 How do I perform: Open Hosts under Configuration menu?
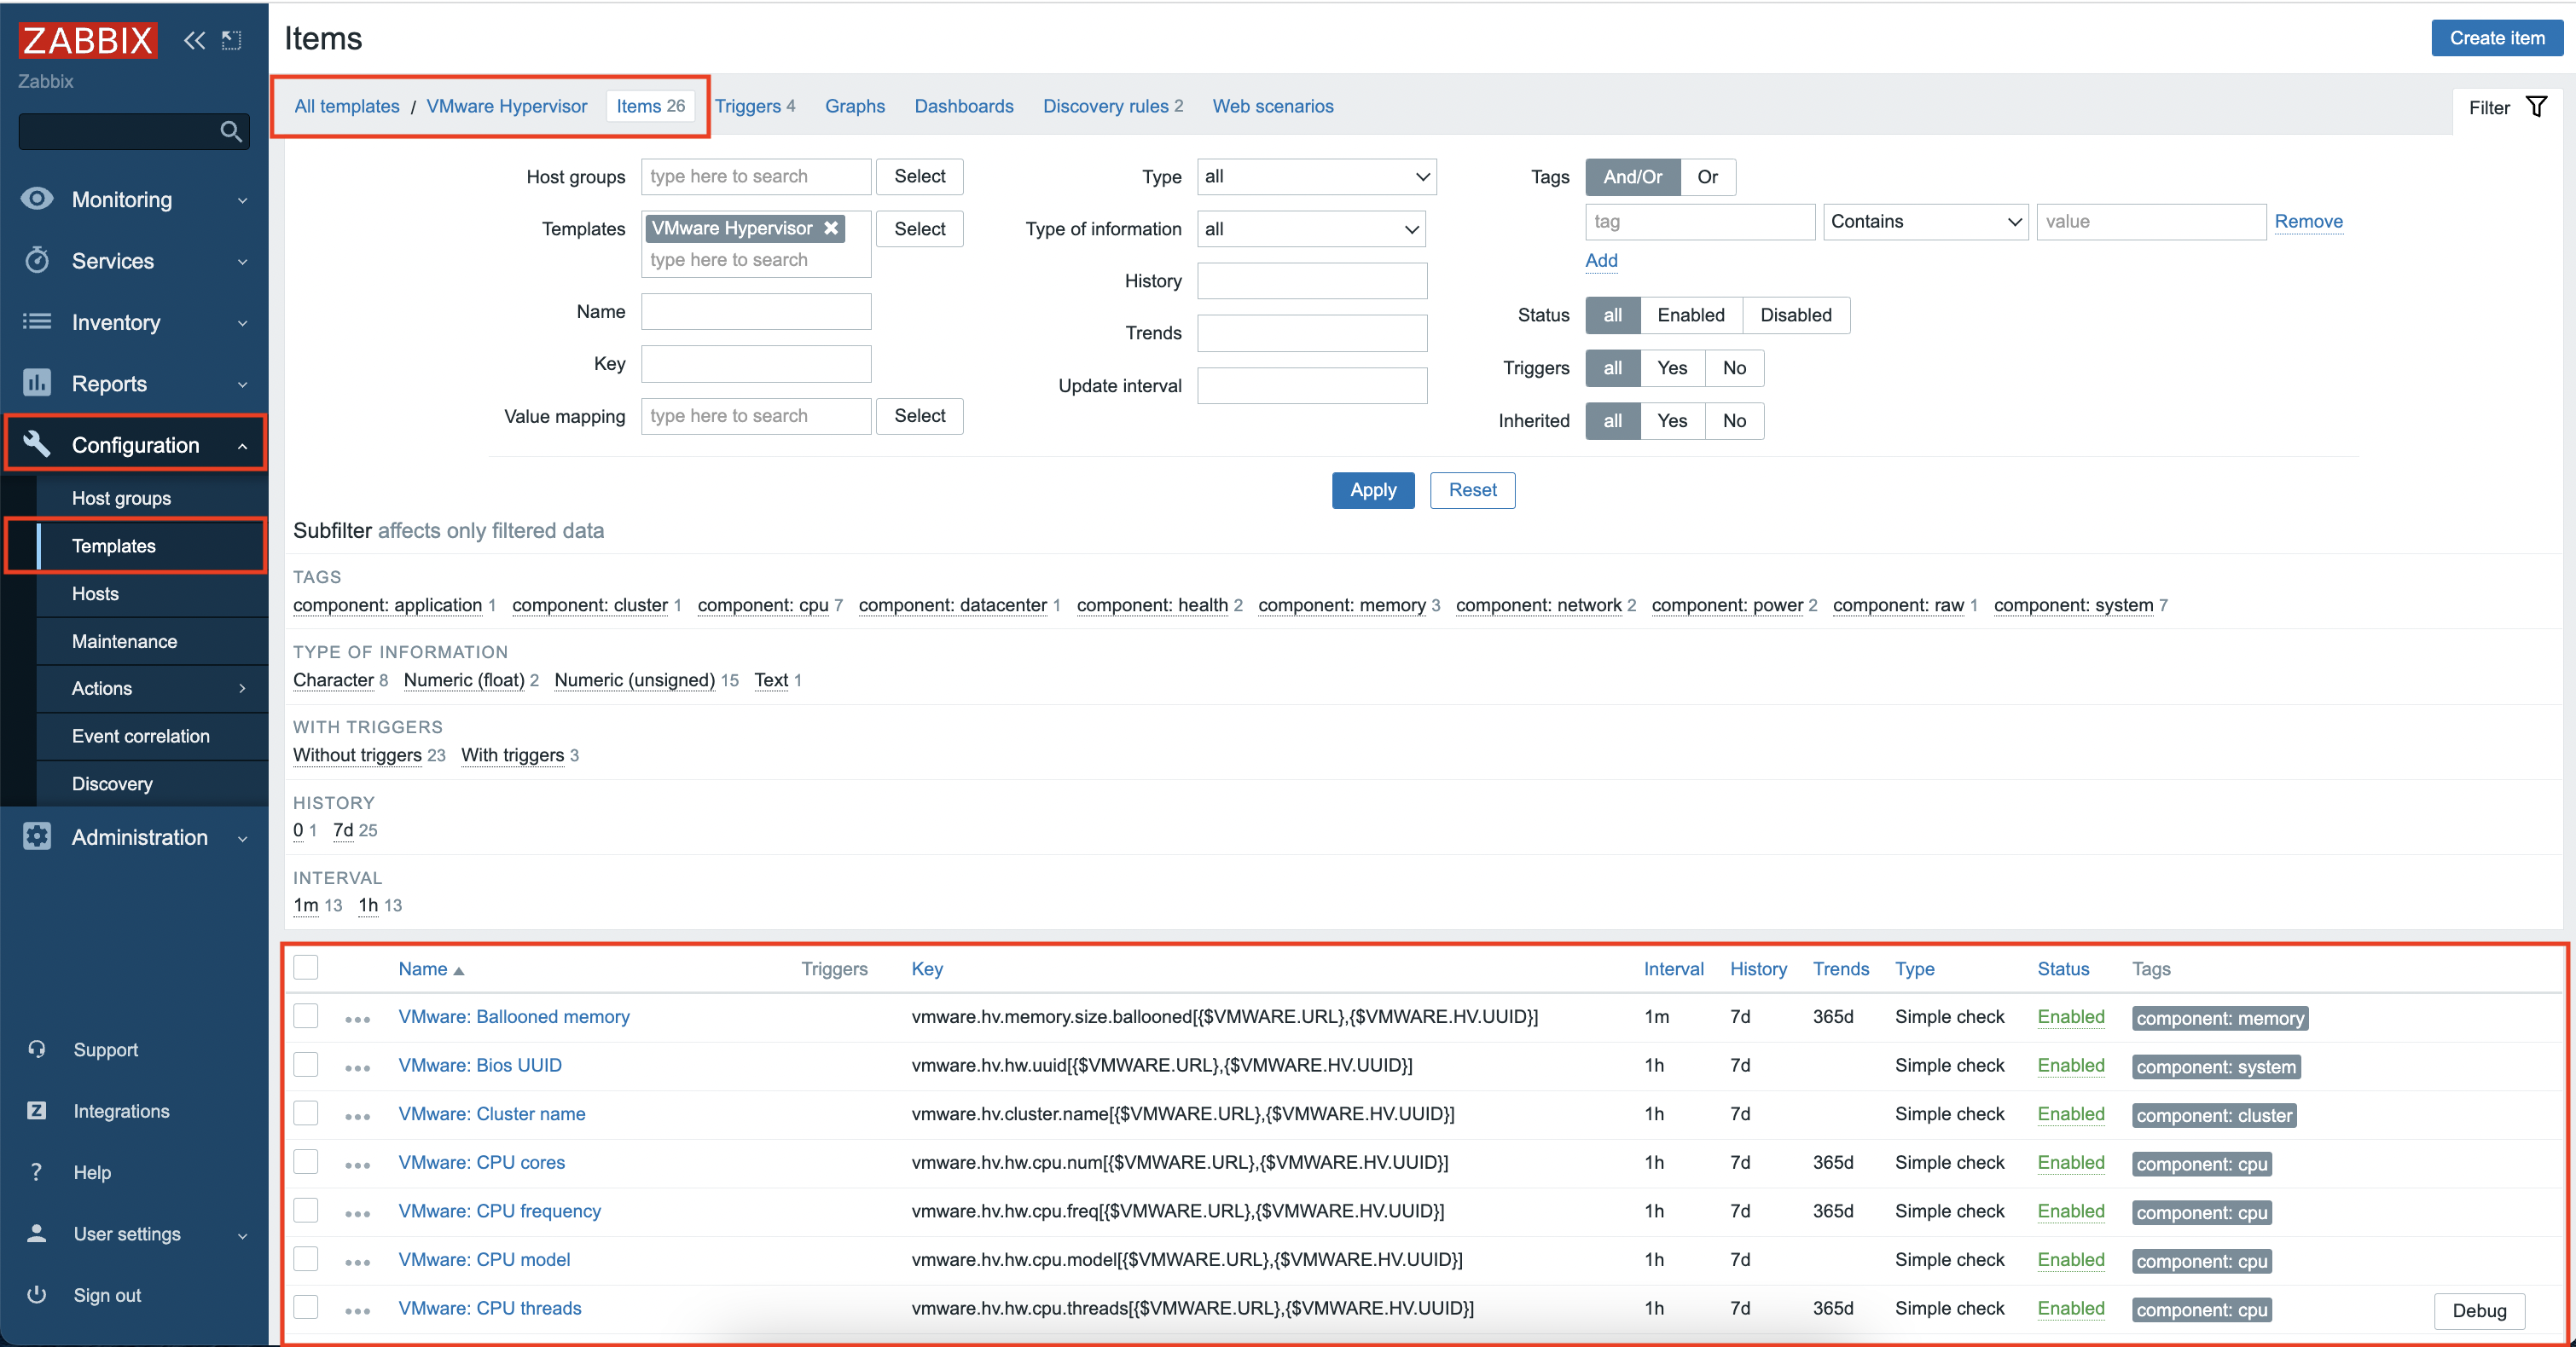tap(95, 593)
